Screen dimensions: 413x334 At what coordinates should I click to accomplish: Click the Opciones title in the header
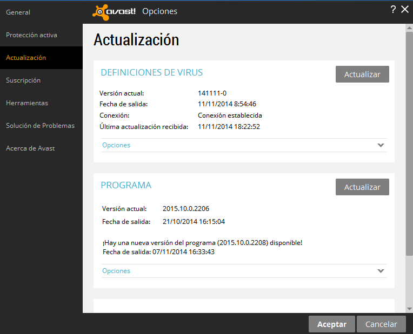click(159, 11)
